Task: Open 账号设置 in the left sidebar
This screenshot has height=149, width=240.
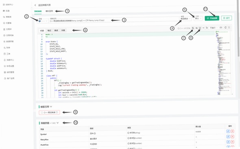Action: point(9,66)
